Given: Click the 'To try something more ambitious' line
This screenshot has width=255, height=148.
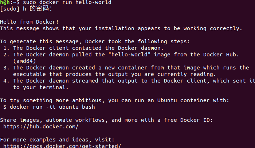Looking at the screenshot, I should (x=115, y=100).
